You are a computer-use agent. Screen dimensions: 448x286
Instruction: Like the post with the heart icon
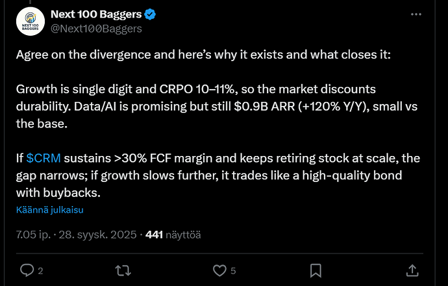coord(219,270)
